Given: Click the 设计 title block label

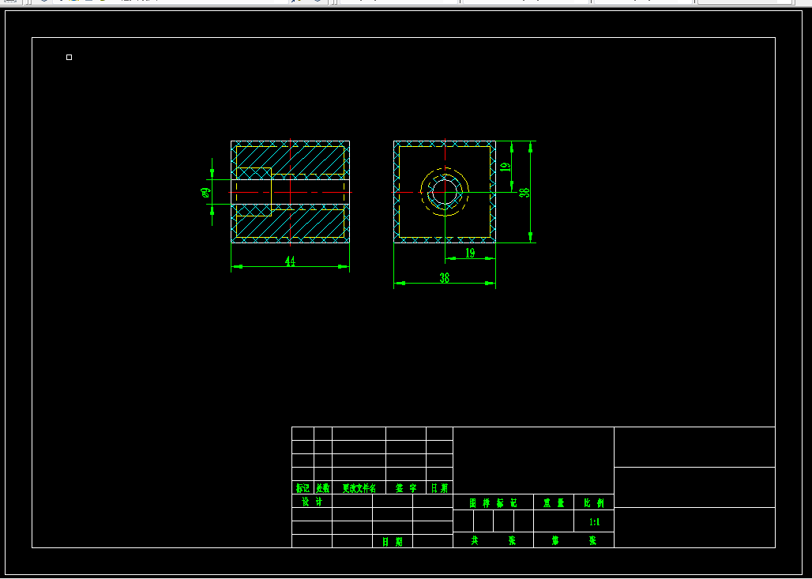Looking at the screenshot, I should 312,502.
